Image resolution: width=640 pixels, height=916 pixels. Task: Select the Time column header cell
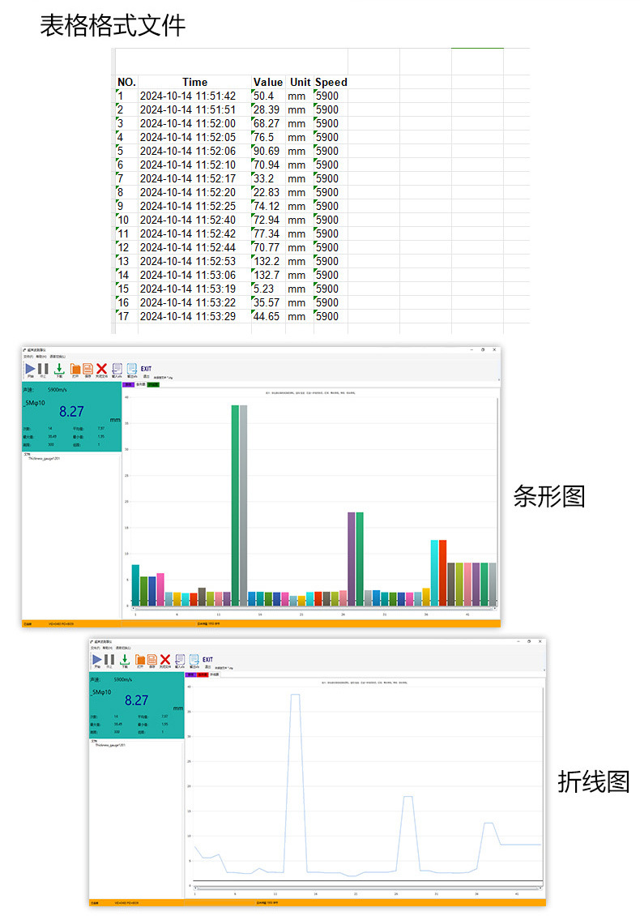[194, 83]
